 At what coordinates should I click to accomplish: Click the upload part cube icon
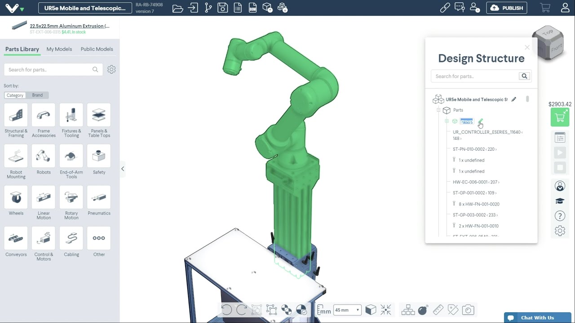[x=267, y=8]
